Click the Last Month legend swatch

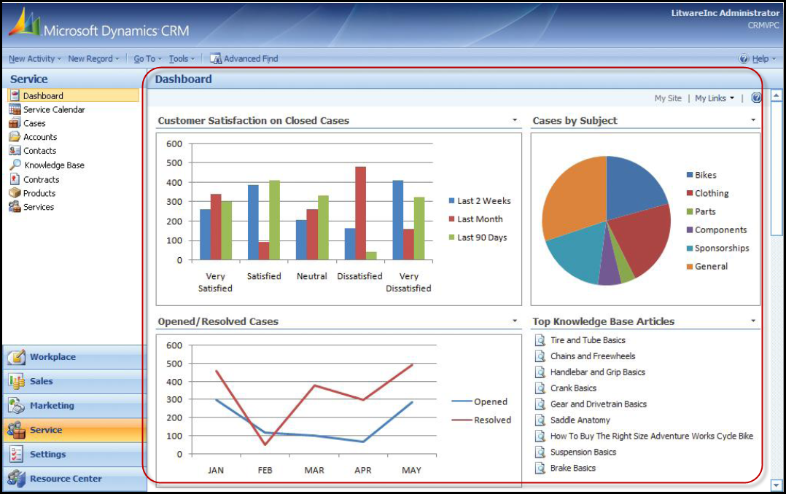click(451, 219)
